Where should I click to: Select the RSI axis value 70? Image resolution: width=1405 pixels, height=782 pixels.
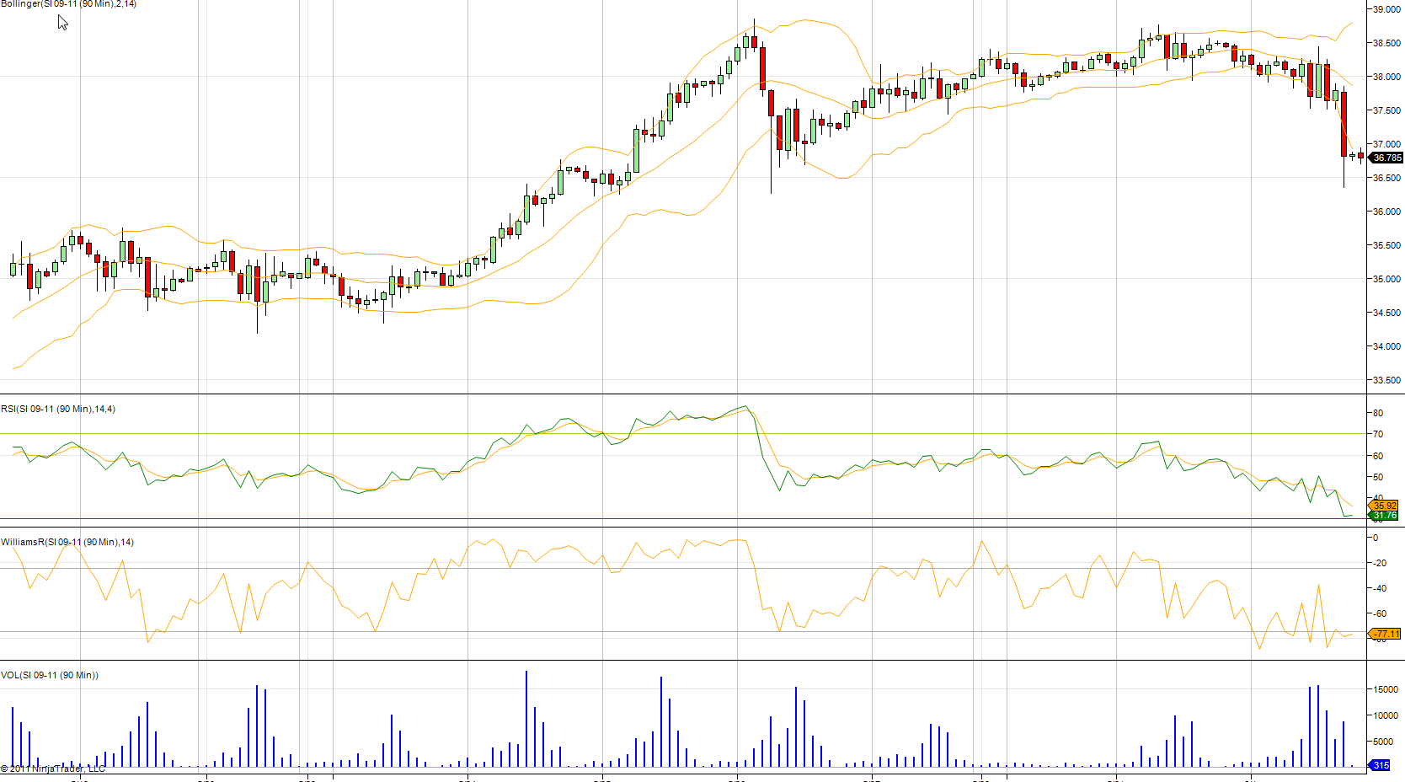pos(1378,434)
